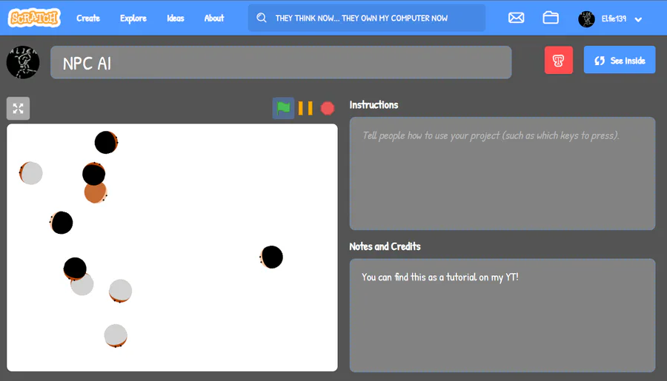Enter fullscreen stage mode
667x381 pixels.
pyautogui.click(x=19, y=108)
